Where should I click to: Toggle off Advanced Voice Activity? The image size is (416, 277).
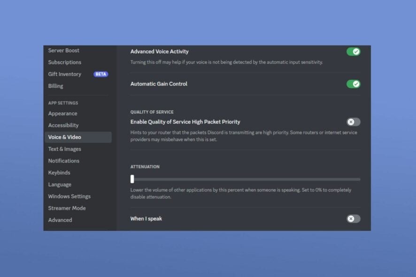point(353,51)
